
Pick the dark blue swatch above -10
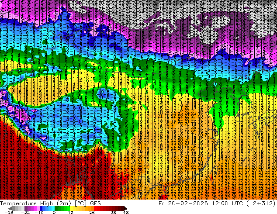[x=41, y=208]
